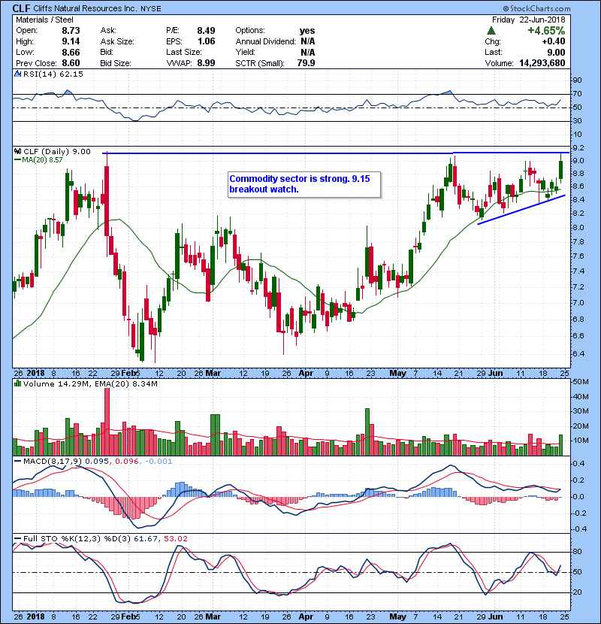This screenshot has width=601, height=624.
Task: Click the volume bars icon beside Volume label
Action: pyautogui.click(x=17, y=383)
